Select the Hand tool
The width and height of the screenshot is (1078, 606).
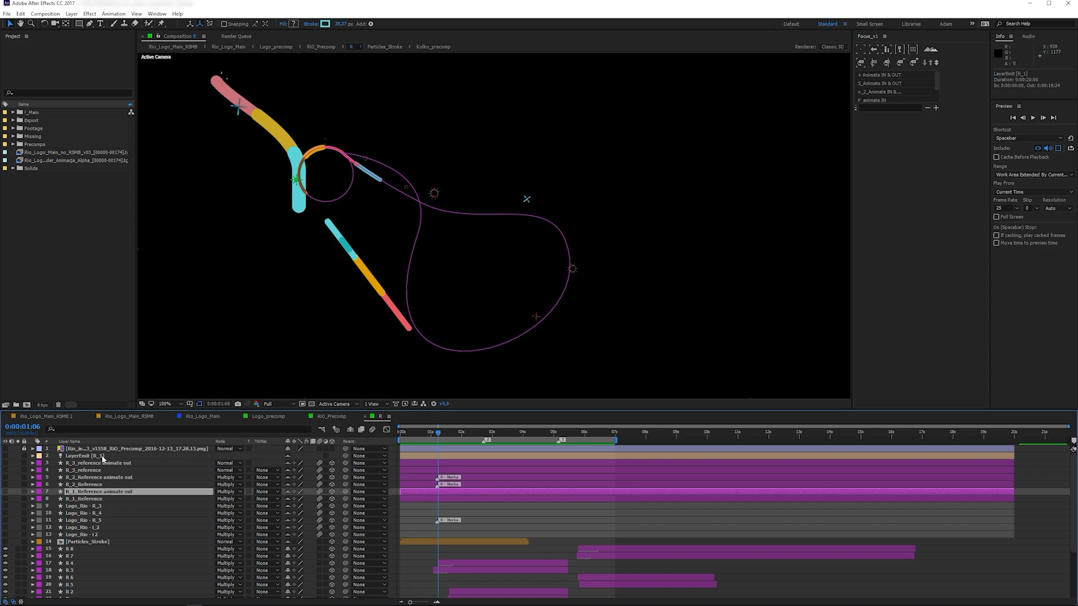coord(20,24)
